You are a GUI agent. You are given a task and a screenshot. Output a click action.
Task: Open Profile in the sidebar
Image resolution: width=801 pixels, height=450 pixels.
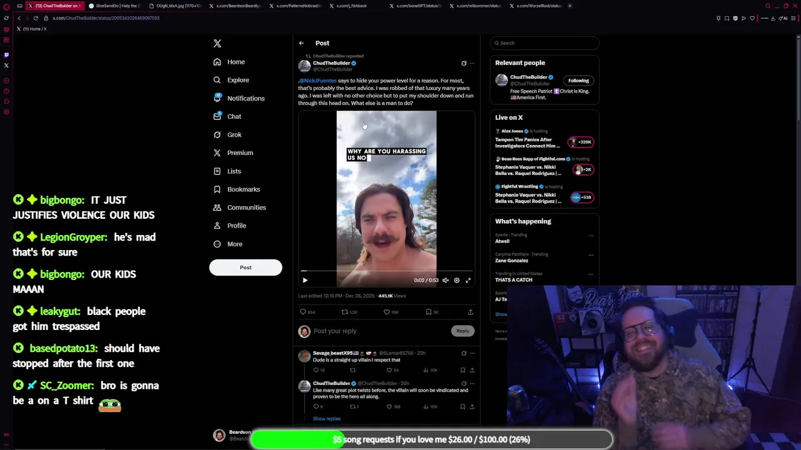230,225
